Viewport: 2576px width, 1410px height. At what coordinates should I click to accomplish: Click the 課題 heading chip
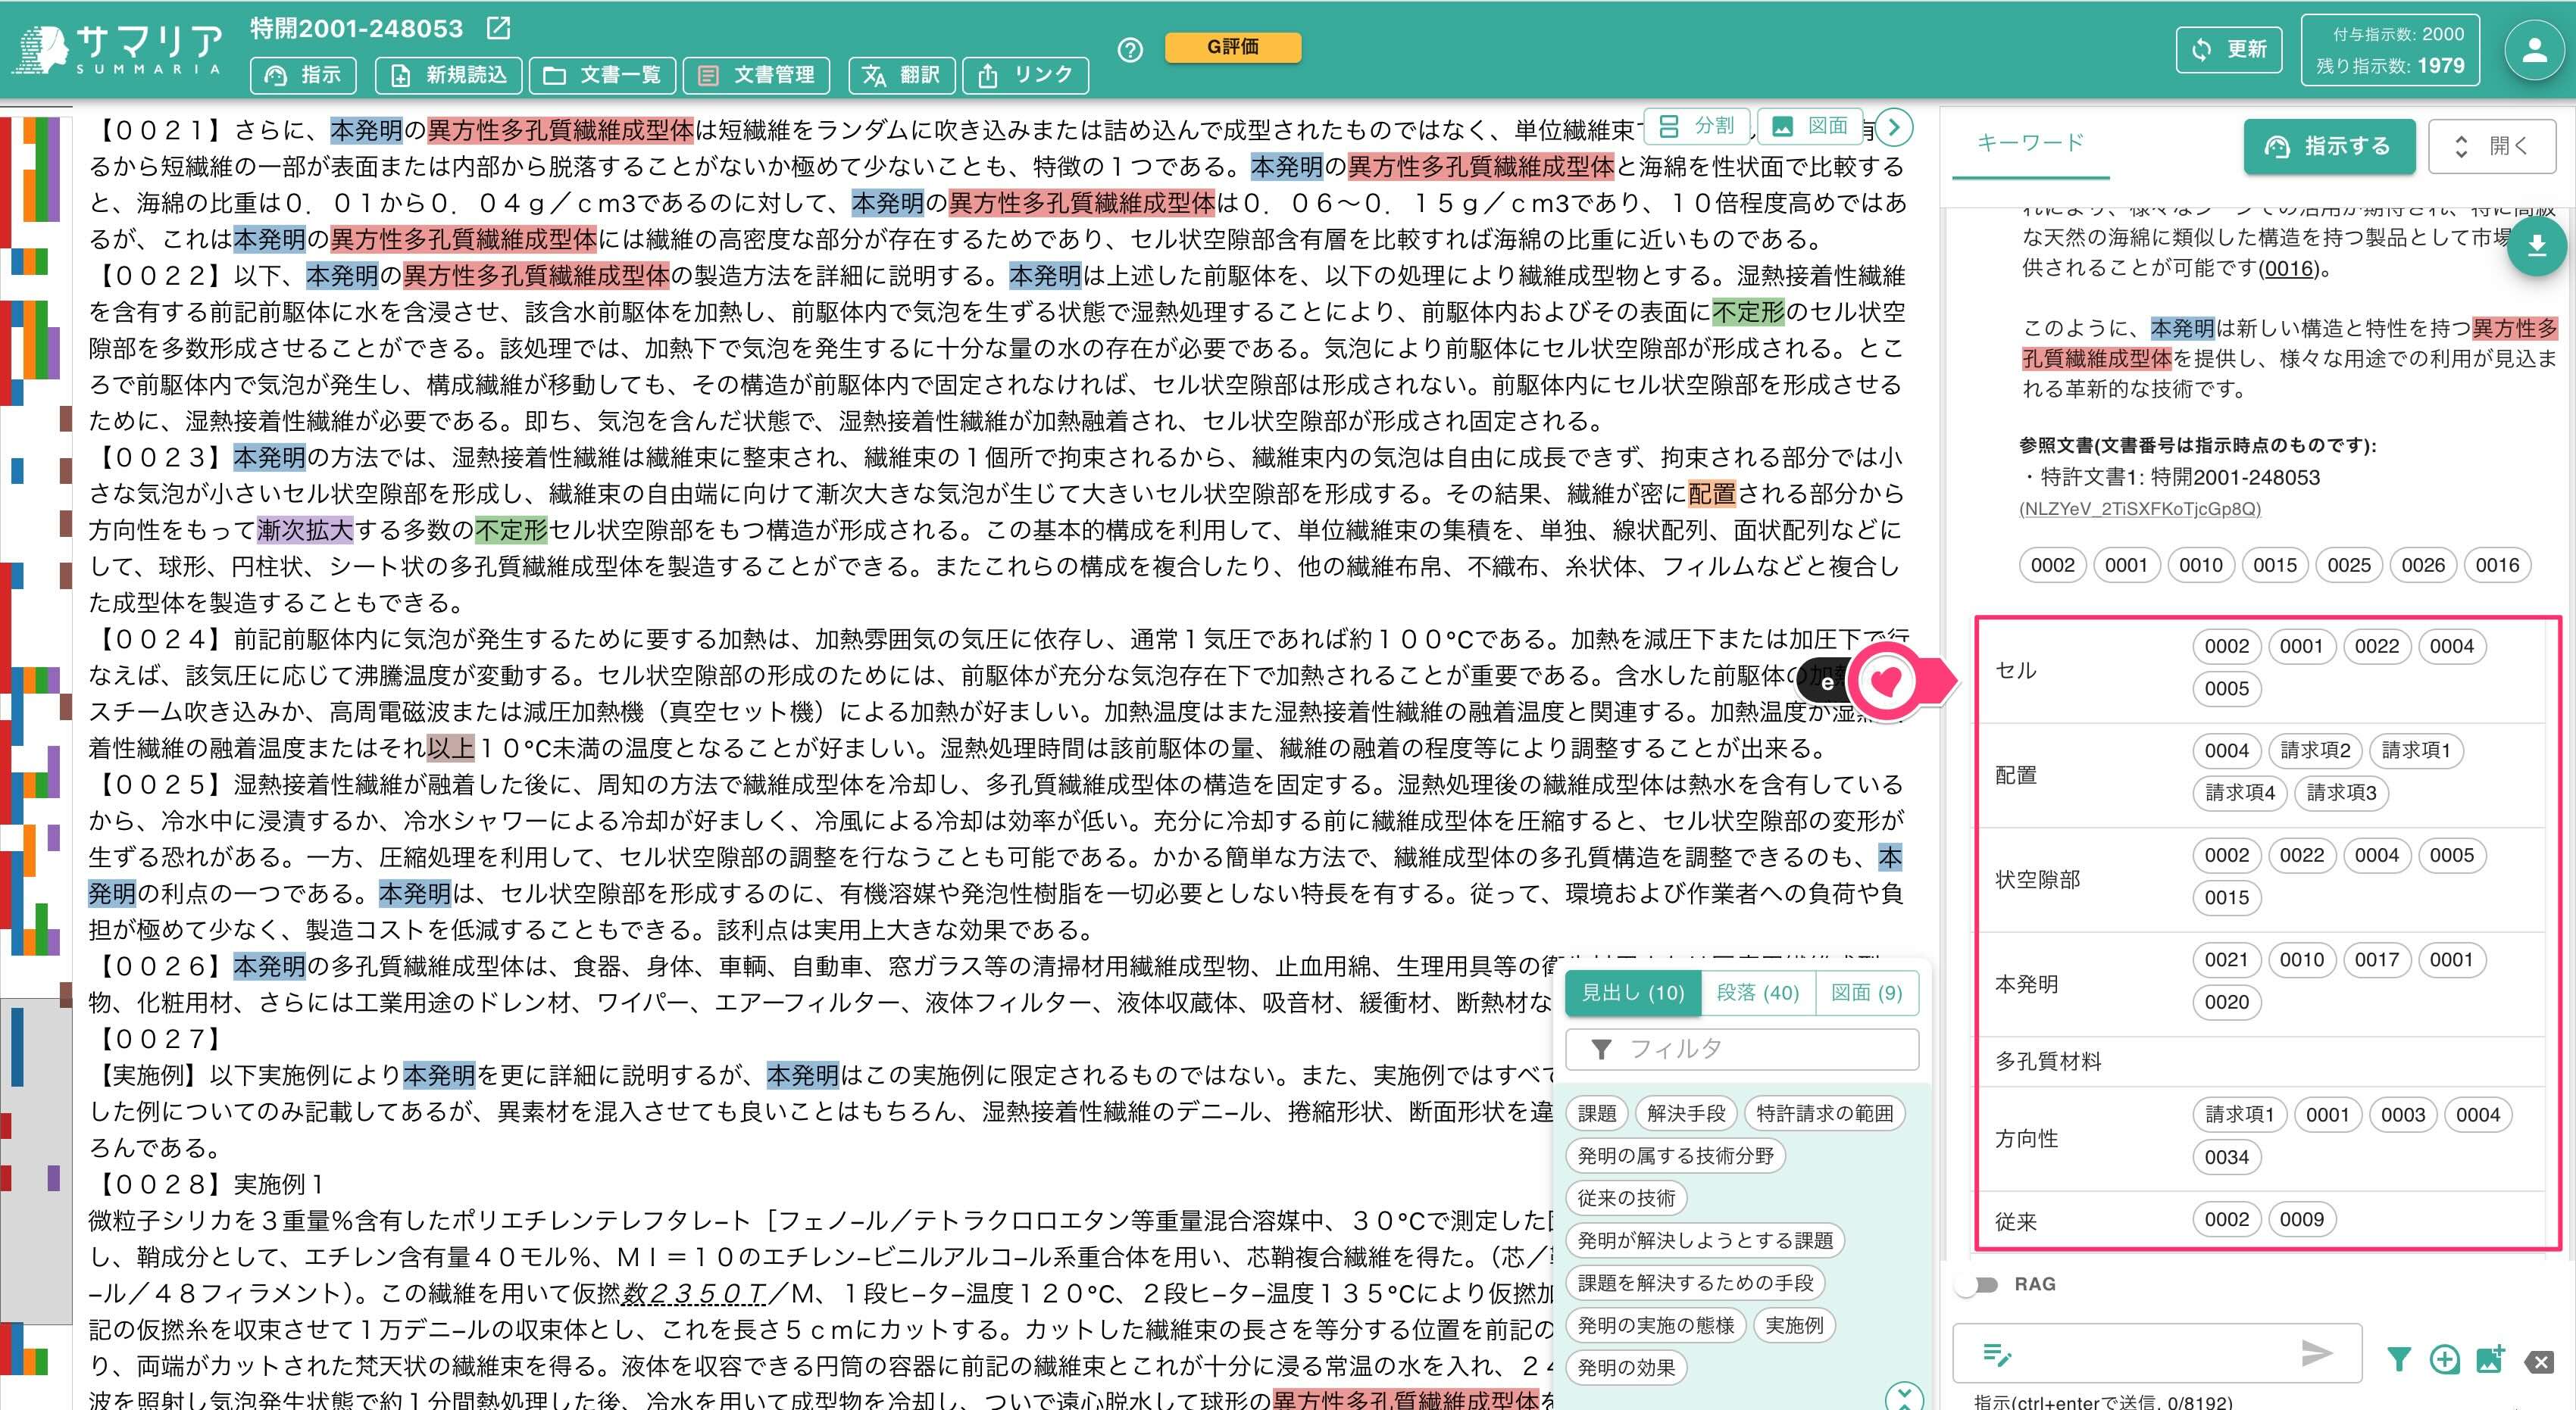click(1597, 1113)
